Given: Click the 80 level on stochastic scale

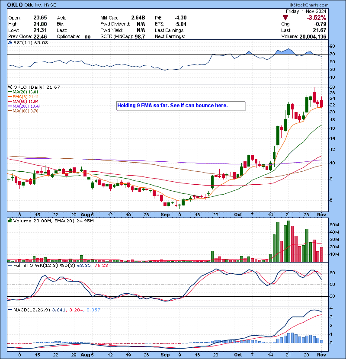Looking at the screenshot, I should click(x=332, y=272).
